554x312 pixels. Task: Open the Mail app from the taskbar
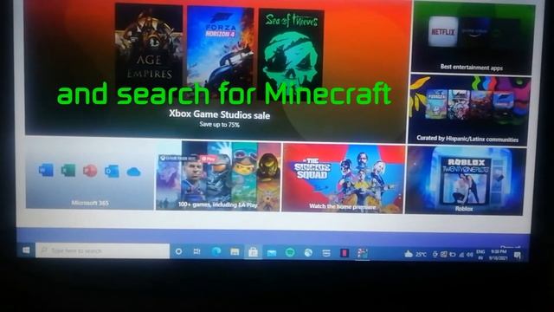(x=271, y=252)
